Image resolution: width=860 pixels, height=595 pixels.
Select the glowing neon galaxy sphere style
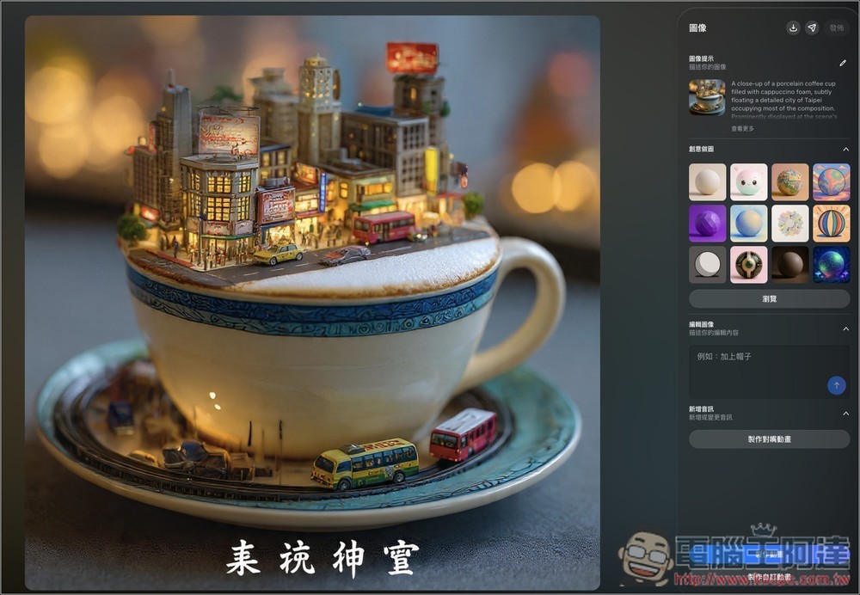[x=831, y=265]
